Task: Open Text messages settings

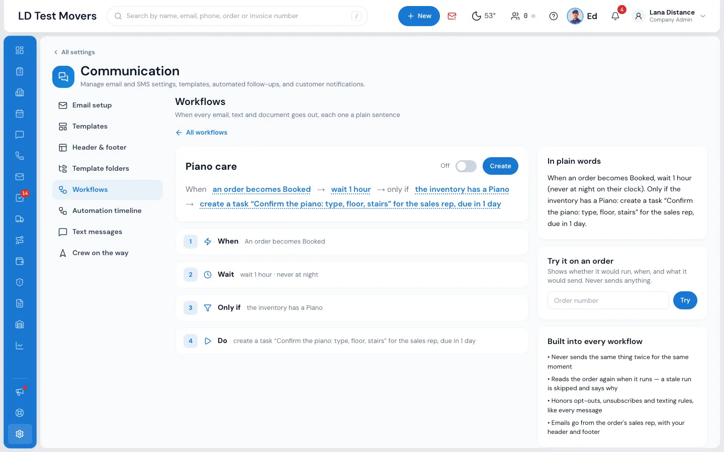Action: coord(108,232)
